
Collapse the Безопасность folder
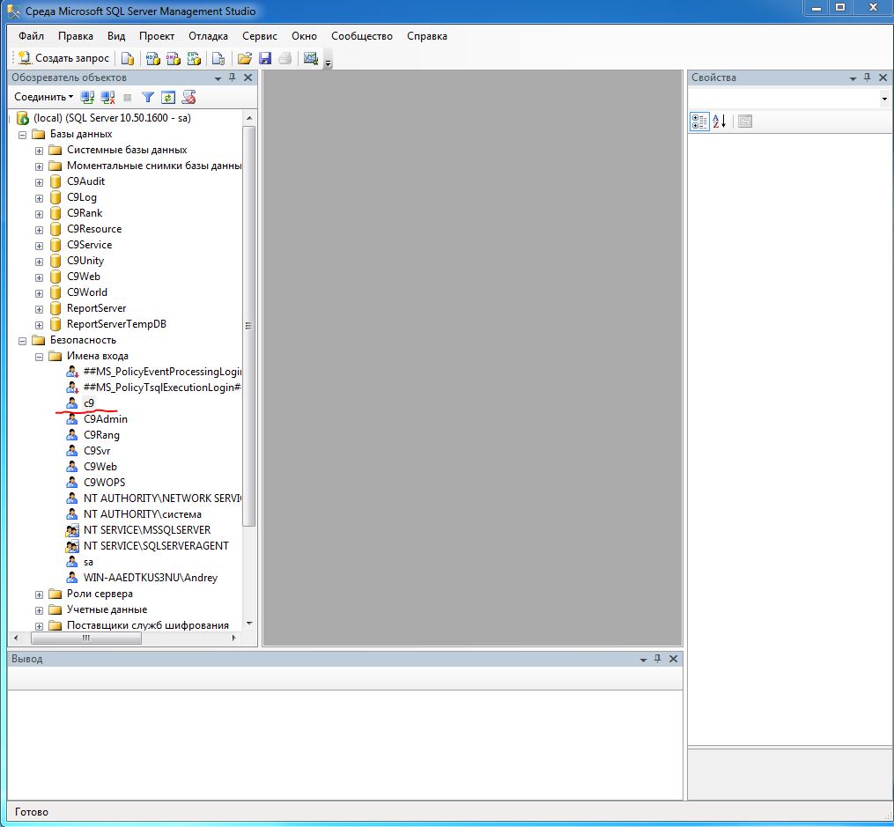point(22,340)
